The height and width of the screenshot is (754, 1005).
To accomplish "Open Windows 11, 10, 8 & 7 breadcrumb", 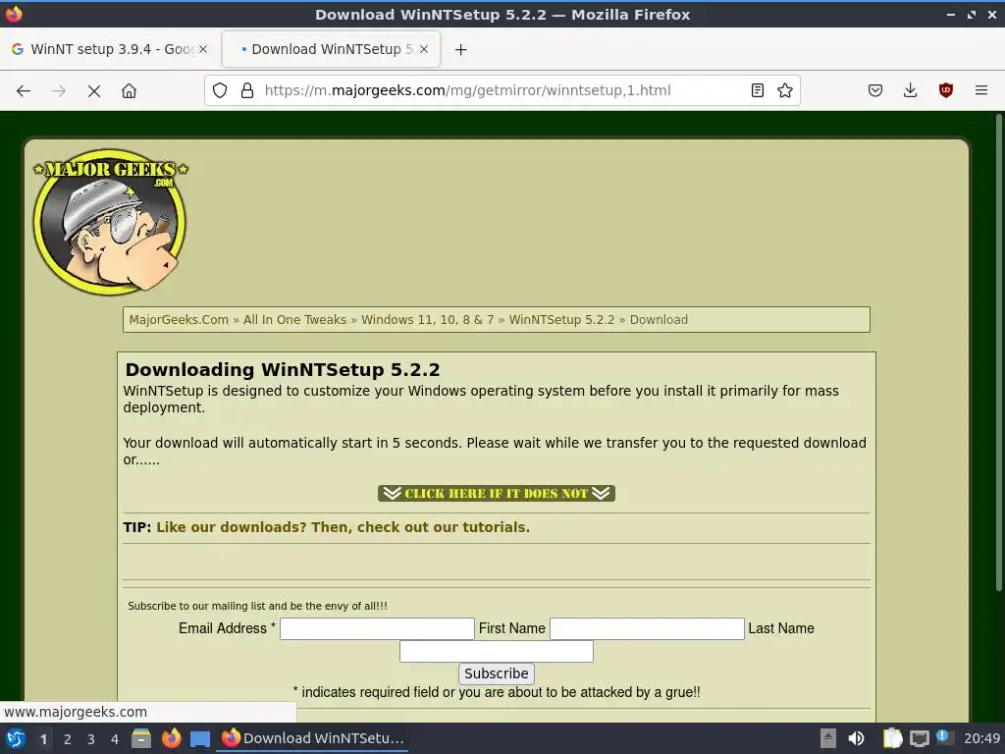I will [428, 320].
